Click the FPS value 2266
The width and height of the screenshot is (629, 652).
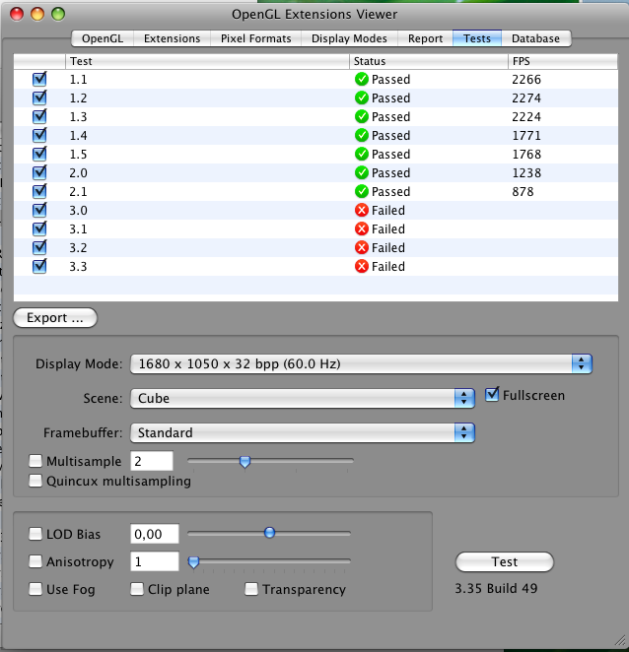coord(526,79)
